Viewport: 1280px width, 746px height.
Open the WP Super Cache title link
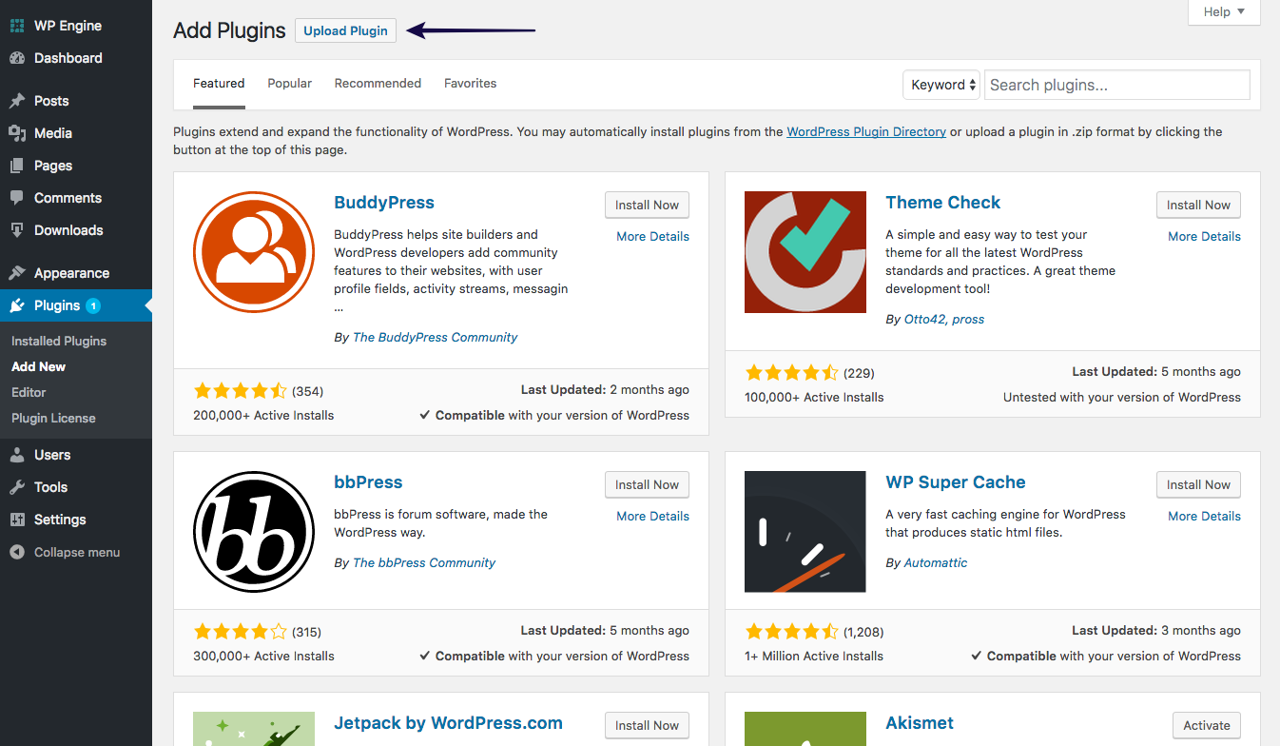[956, 482]
